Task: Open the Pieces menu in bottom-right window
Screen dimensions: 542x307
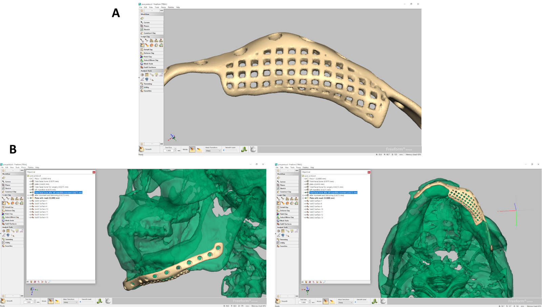Action: [x=298, y=167]
